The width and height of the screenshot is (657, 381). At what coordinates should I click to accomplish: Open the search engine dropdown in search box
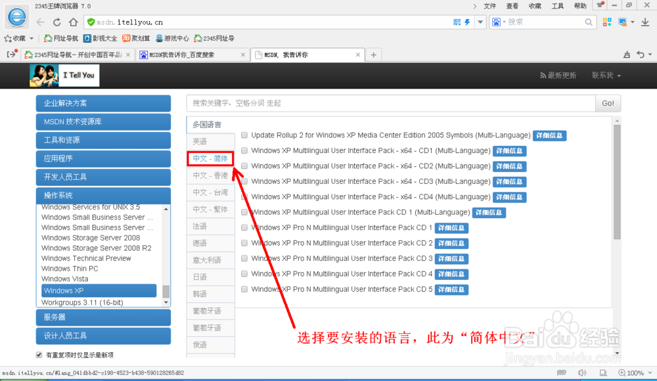point(505,22)
